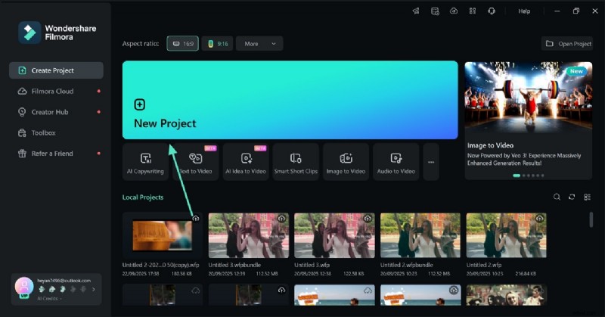This screenshot has width=605, height=317.
Task: Select the 9:16 aspect ratio
Action: point(218,44)
